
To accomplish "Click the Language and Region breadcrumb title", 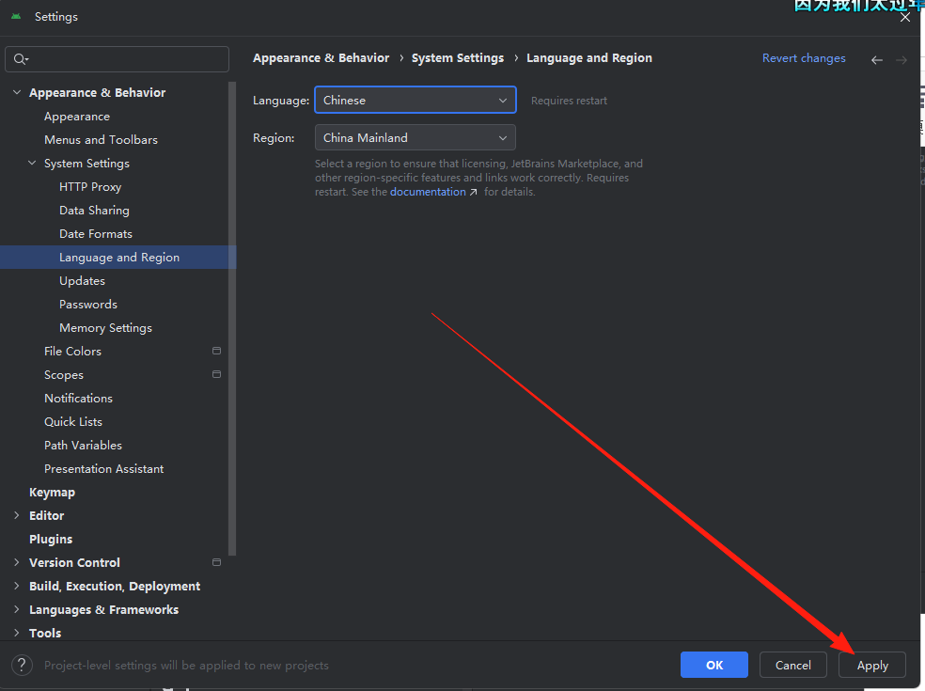I will click(589, 58).
